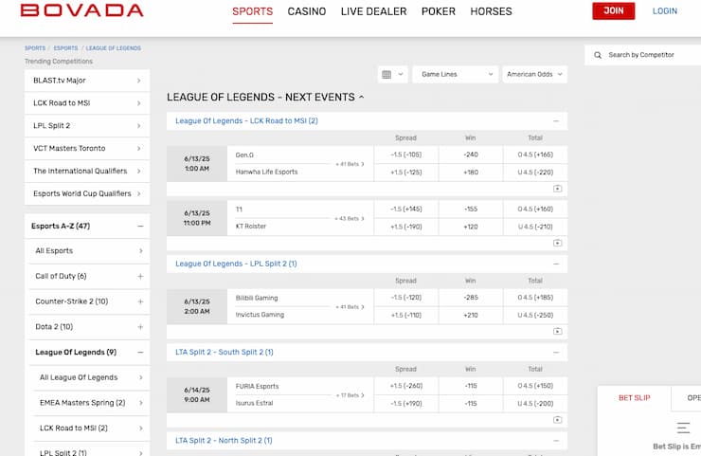The image size is (701, 456).
Task: Collapse the Esports A-Z list
Action: 140,227
